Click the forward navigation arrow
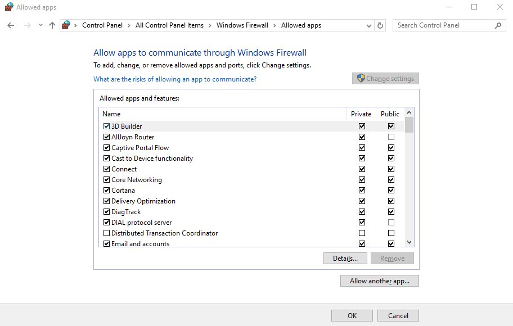 pyautogui.click(x=28, y=25)
